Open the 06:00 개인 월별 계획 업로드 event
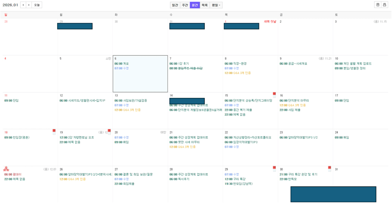 pyautogui.click(x=353, y=63)
